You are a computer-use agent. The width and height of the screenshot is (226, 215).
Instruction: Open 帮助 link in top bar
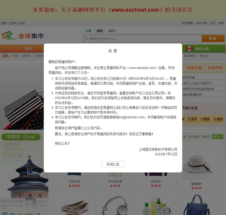click(x=221, y=23)
